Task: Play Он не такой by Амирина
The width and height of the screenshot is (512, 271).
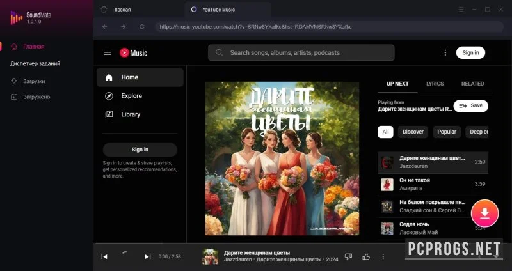Action: (x=433, y=184)
